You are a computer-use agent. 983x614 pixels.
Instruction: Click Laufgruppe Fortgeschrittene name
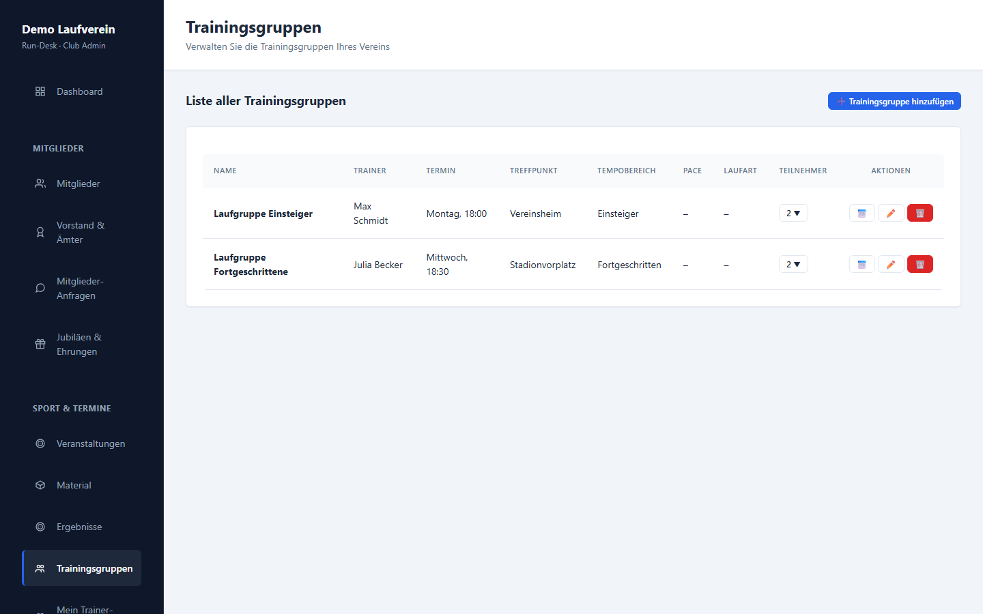[x=251, y=265]
